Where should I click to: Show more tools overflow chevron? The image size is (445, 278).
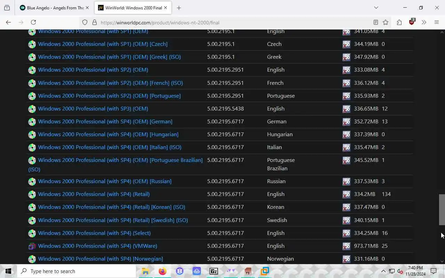pos(424,22)
